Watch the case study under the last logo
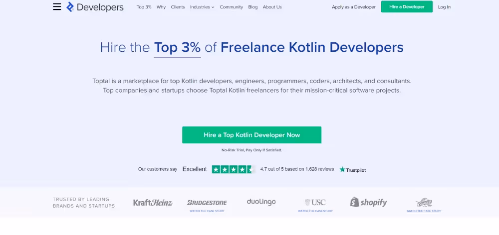Image resolution: width=499 pixels, height=235 pixels. [x=424, y=211]
